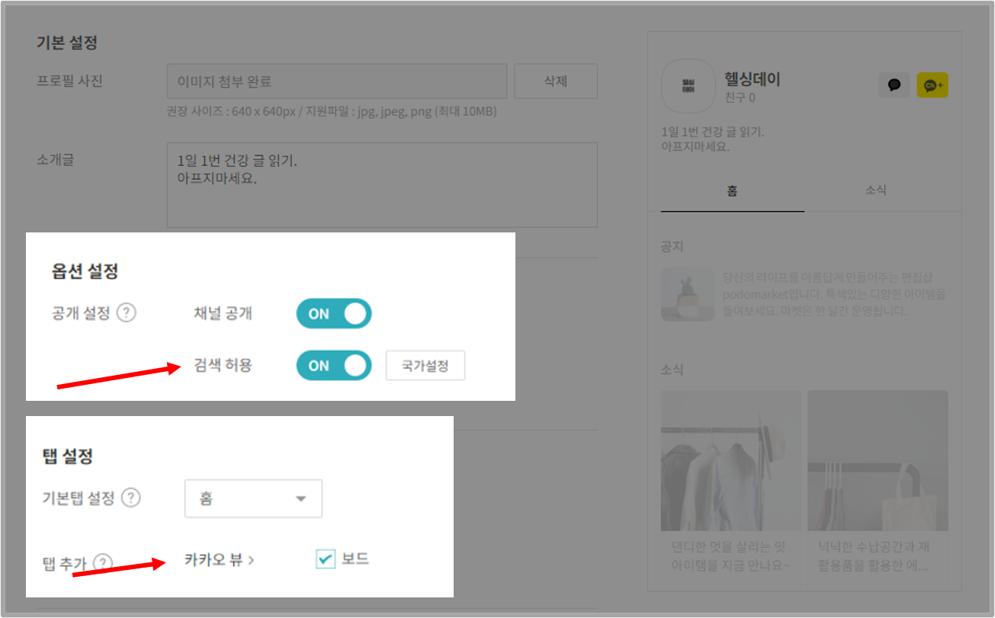Viewport: 995px width, 618px height.
Task: Click the yellow channel-add badge icon
Action: coord(932,85)
